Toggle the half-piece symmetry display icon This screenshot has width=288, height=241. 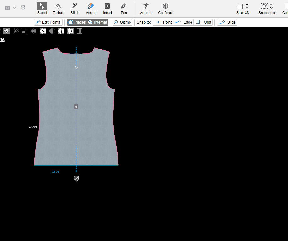[52, 31]
